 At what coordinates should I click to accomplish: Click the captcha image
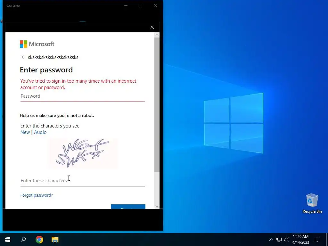(x=83, y=153)
